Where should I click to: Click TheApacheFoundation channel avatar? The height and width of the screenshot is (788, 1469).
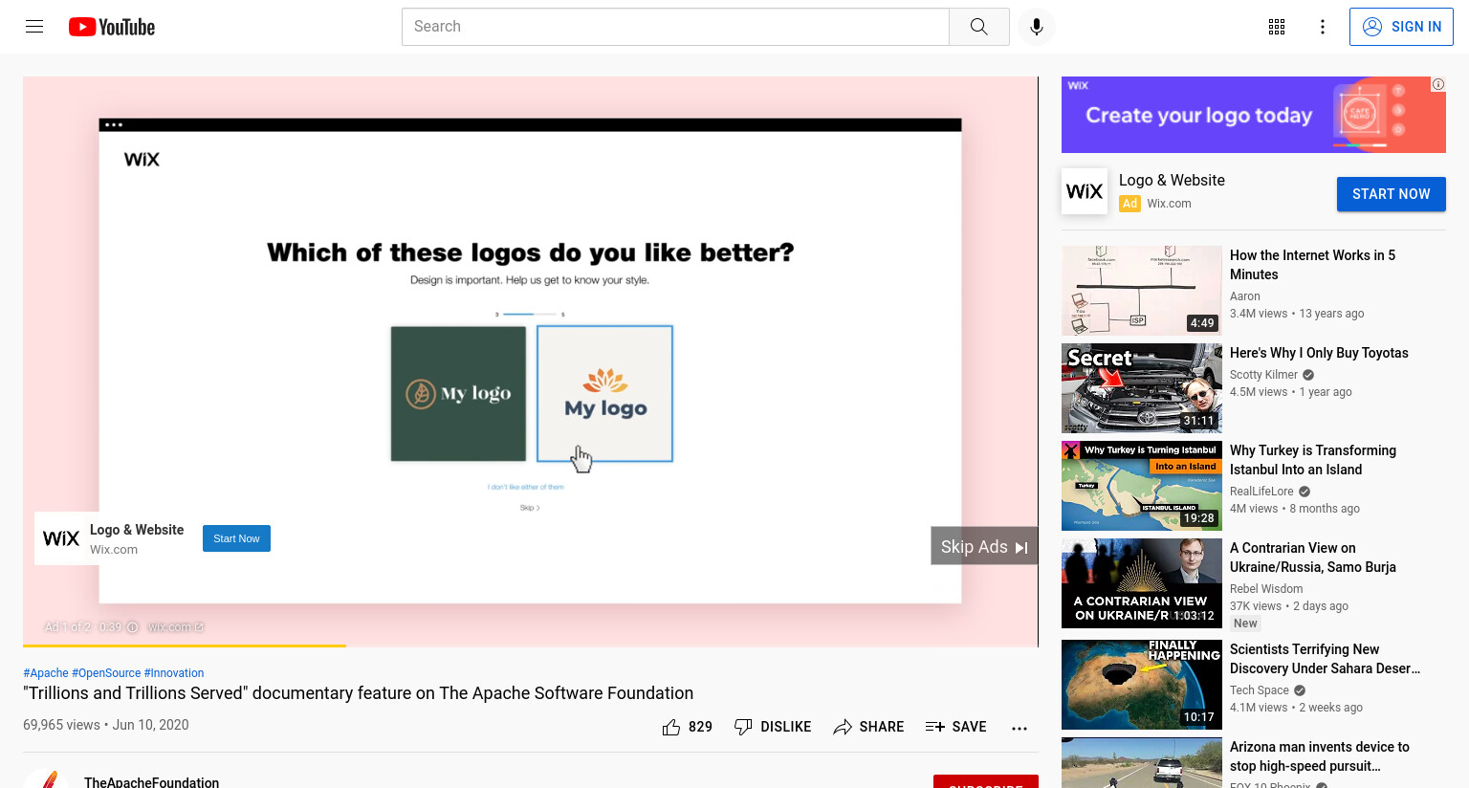coord(46,780)
